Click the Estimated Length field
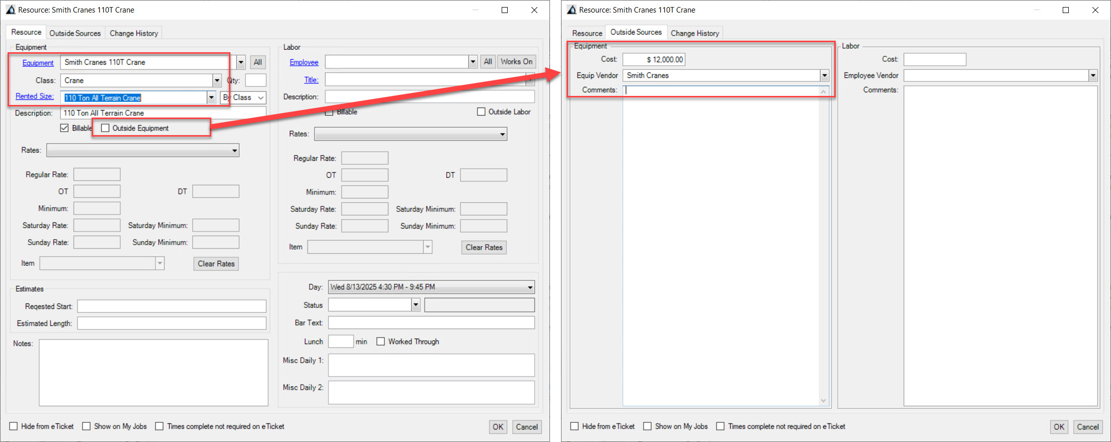The width and height of the screenshot is (1111, 442). pos(172,323)
